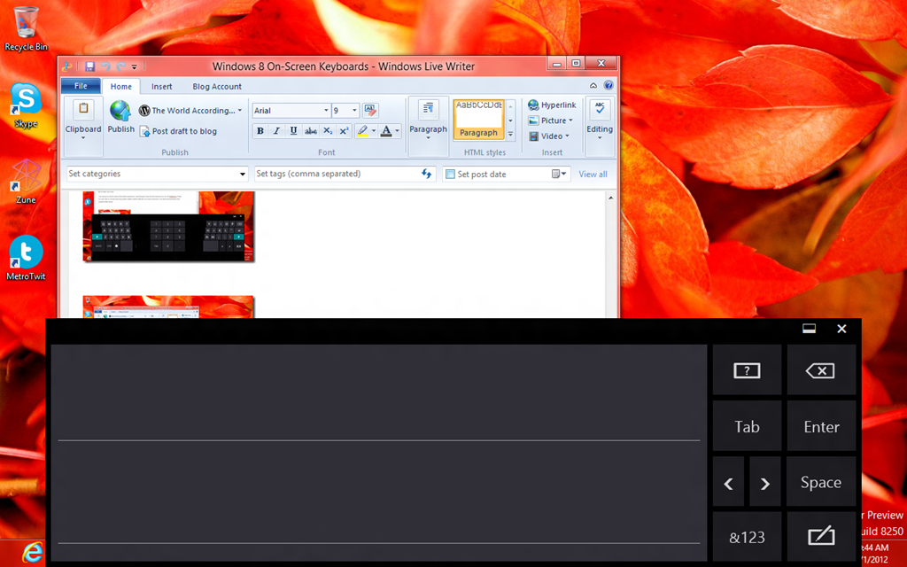This screenshot has width=907, height=567.
Task: Toggle Italic formatting
Action: pos(276,131)
